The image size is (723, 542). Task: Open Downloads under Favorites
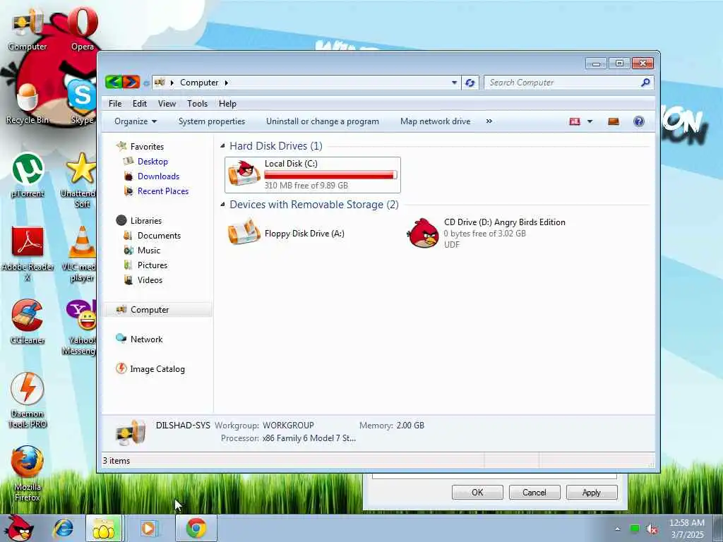[152, 176]
